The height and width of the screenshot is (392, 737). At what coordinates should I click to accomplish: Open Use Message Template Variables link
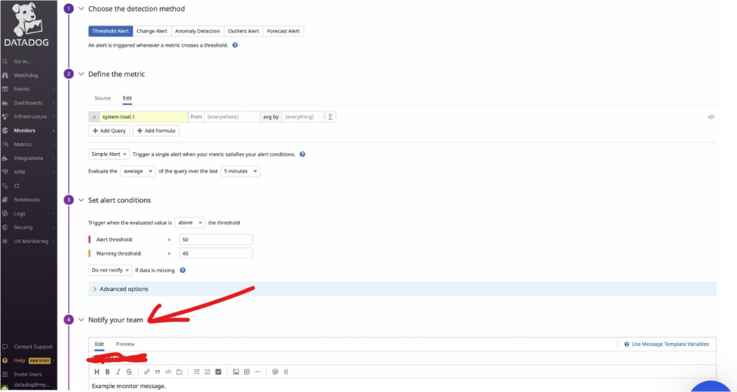tap(669, 344)
